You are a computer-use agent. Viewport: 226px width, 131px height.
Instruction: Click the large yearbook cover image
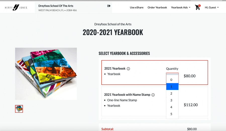coord(46,74)
